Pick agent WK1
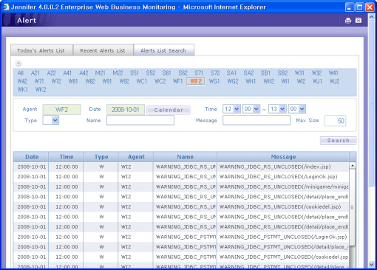The height and width of the screenshot is (270, 377). pos(23,90)
